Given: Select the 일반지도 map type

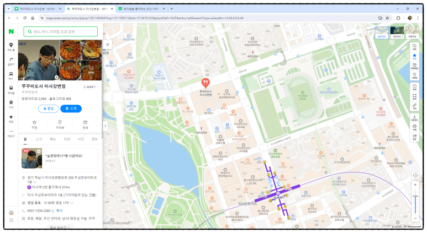Looking at the screenshot, I should [382, 32].
